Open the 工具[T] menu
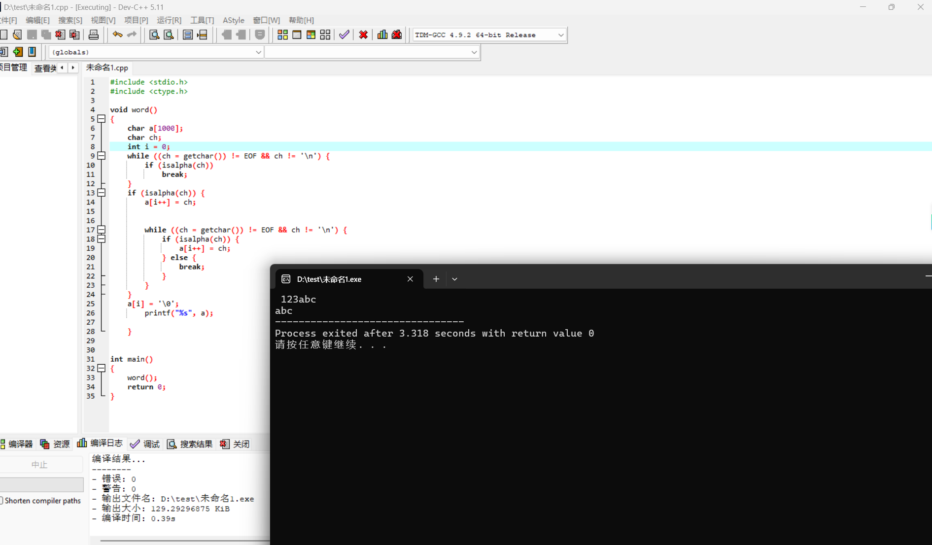 [202, 20]
